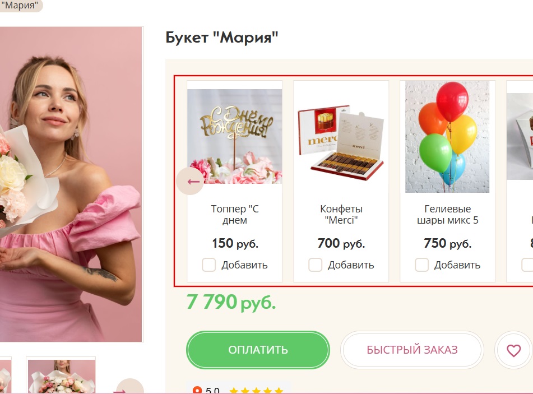Click the "Мария" breadcrumb tag
The image size is (533, 394).
click(x=20, y=5)
